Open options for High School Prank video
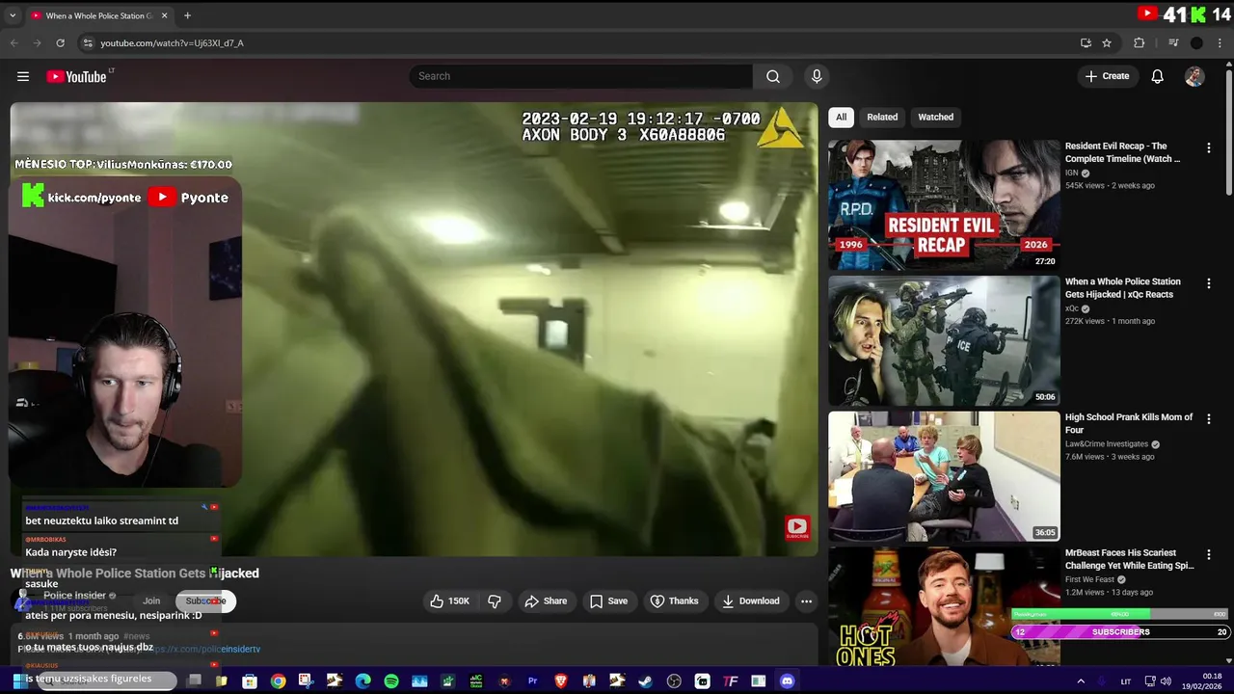Viewport: 1234px width, 694px height. [1208, 419]
